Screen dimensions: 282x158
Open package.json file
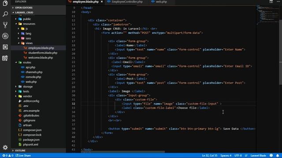pyautogui.click(x=31, y=140)
